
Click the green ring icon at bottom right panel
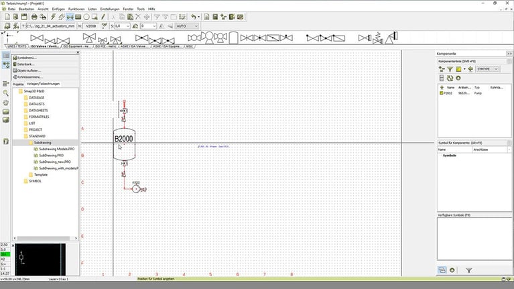452,270
